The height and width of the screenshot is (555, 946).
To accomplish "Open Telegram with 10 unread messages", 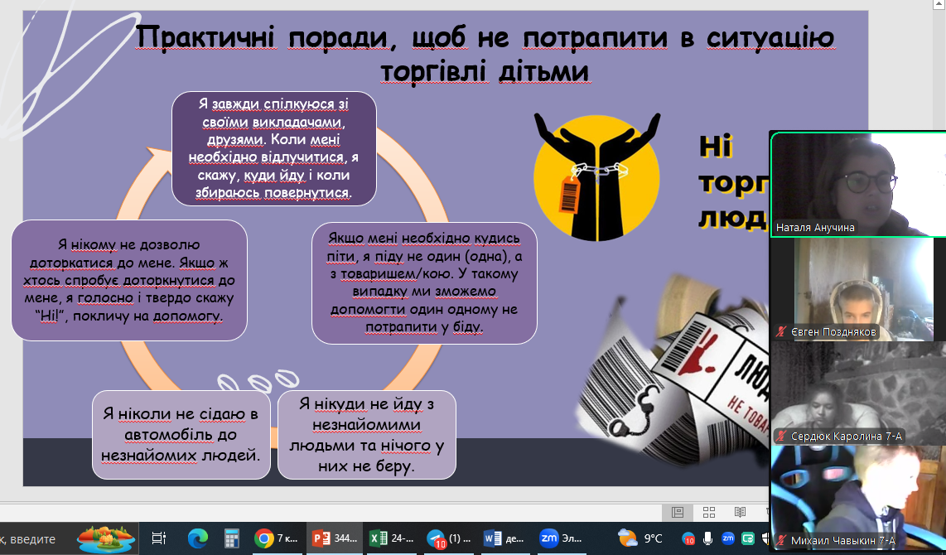I will pos(447,538).
